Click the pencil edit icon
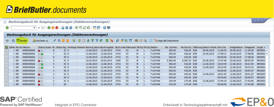The image size is (274, 107). pyautogui.click(x=55, y=41)
